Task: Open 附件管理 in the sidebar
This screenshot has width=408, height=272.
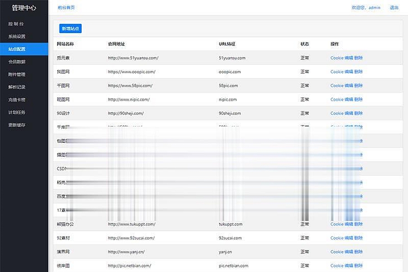Action: coord(17,74)
